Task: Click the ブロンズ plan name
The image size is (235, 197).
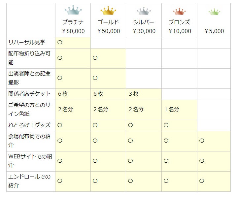Action: 179,22
